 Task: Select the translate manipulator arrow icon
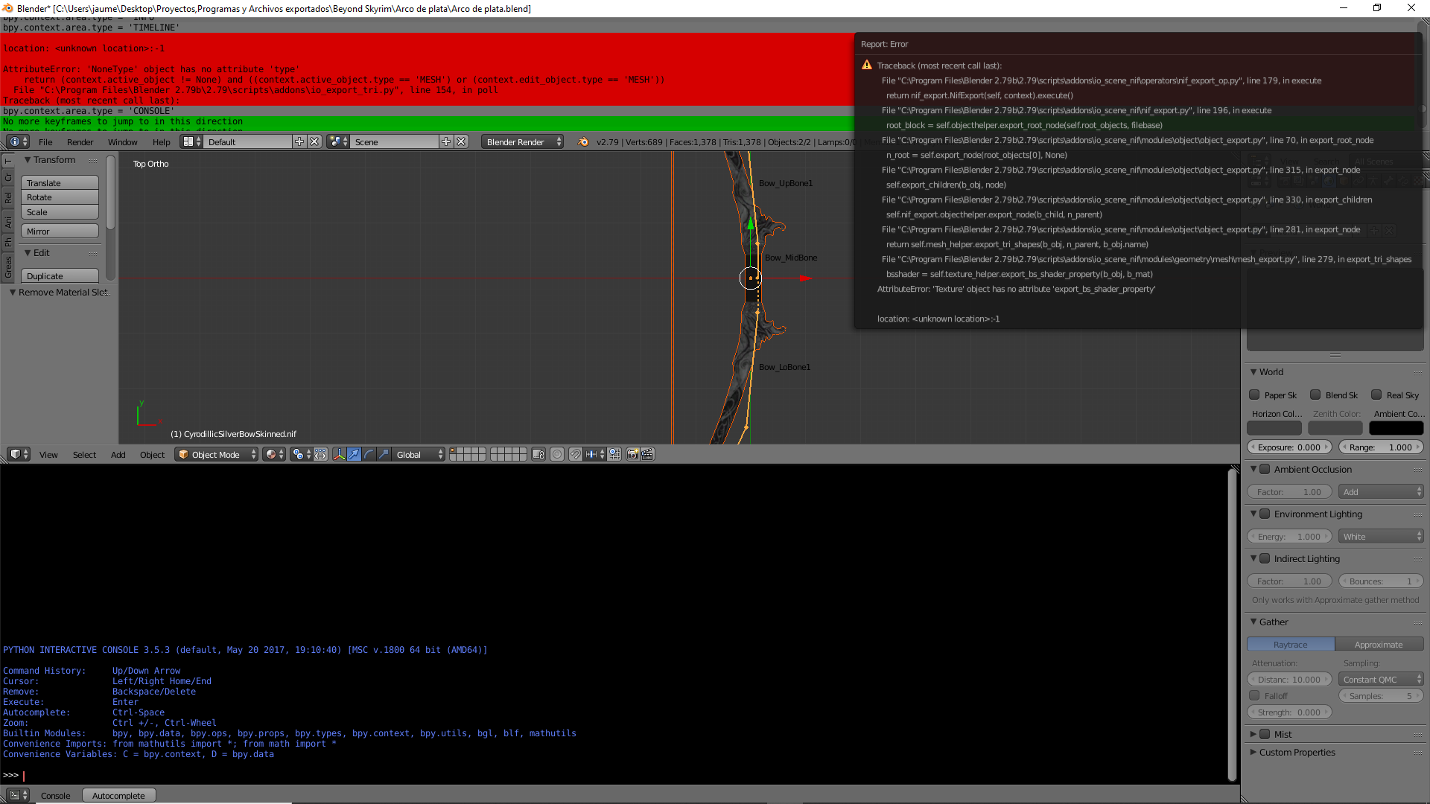(x=355, y=454)
